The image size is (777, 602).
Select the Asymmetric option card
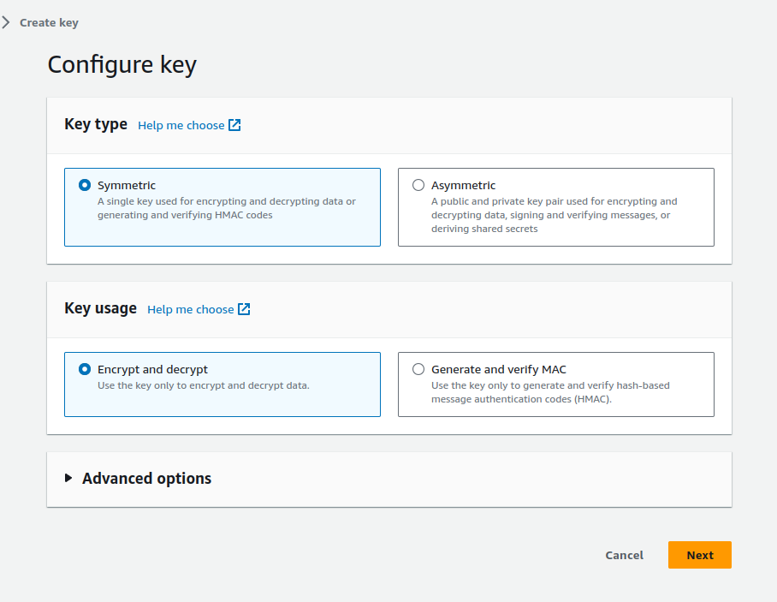tap(555, 207)
